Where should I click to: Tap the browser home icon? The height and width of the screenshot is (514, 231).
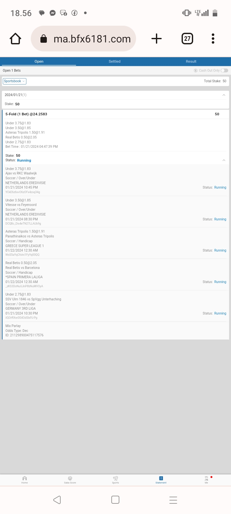pyautogui.click(x=15, y=39)
